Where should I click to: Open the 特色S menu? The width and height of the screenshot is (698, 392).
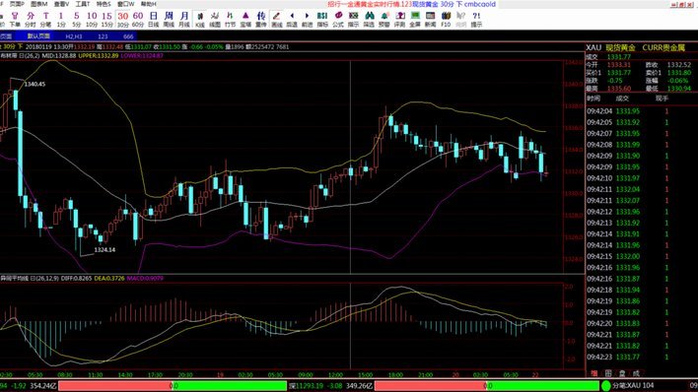(104, 4)
